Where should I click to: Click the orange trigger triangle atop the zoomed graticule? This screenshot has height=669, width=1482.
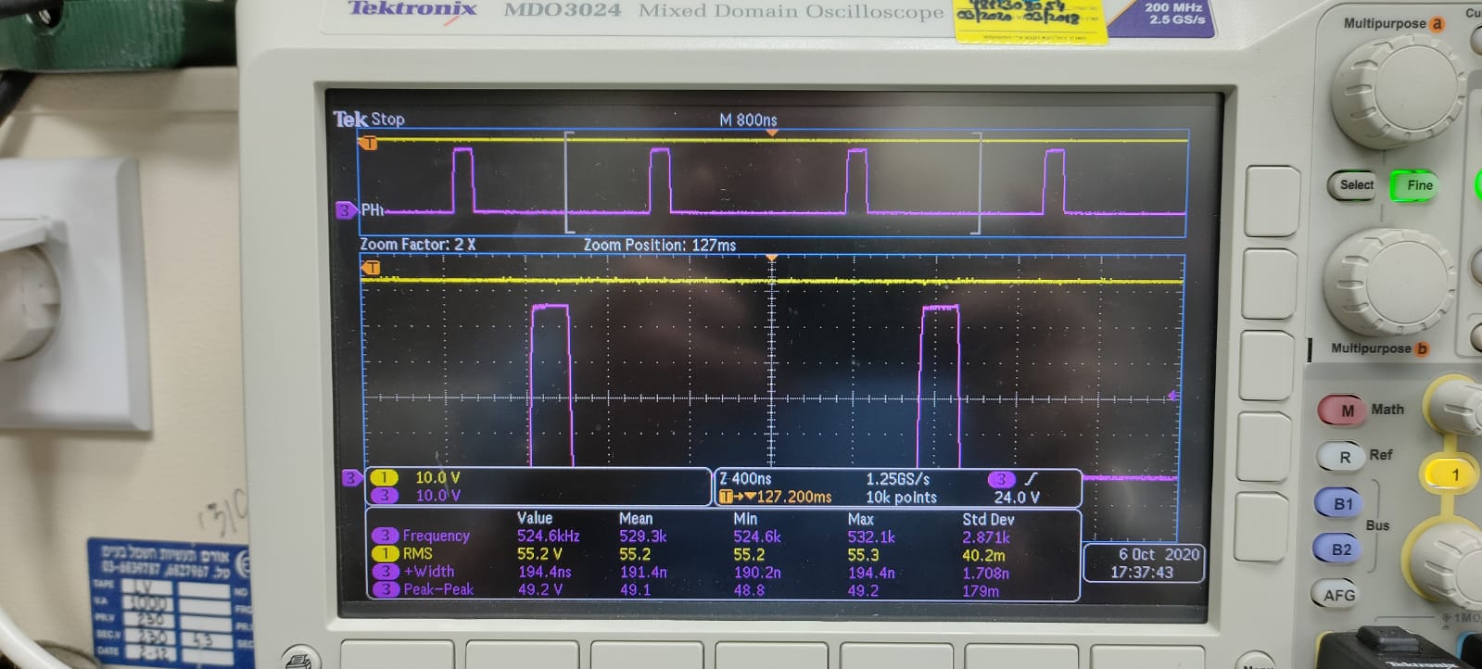(x=771, y=259)
